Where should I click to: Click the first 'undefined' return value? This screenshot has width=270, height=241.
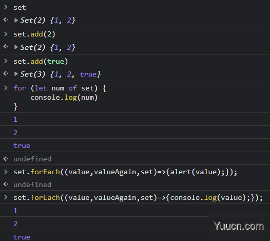[x=32, y=159]
